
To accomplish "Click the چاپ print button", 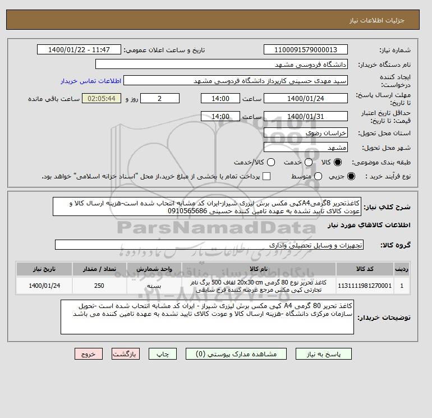I will point(163,354).
